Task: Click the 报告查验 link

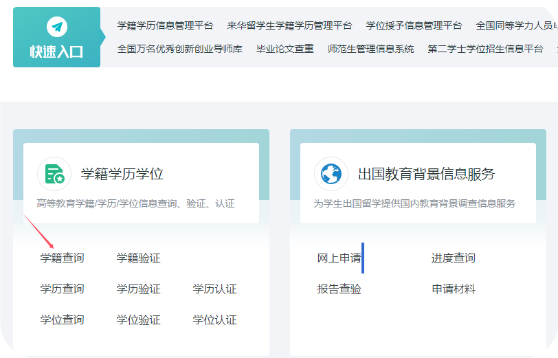Action: coord(339,289)
